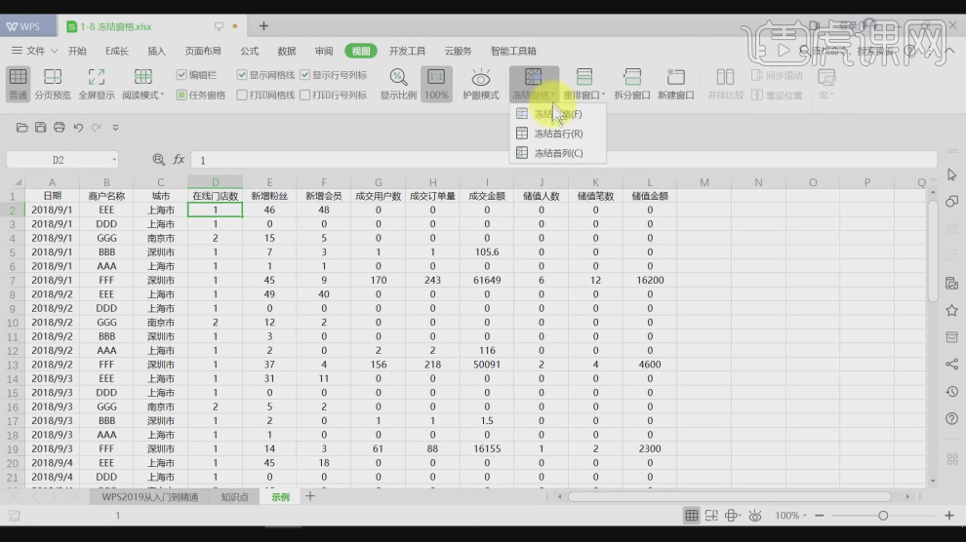Click the Macro (宏) icon
This screenshot has height=542, width=966.
(x=826, y=84)
